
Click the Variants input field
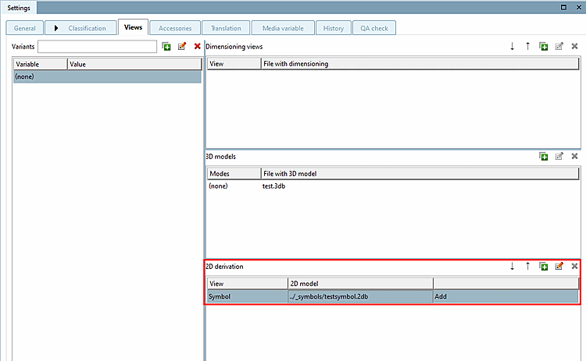coord(97,47)
